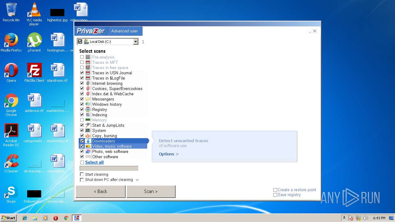This screenshot has height=222, width=395.
Task: Click the Pre-analysis grid icon
Action: click(x=88, y=57)
